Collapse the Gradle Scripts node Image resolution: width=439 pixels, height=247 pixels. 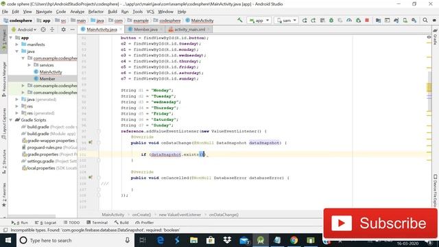[x=11, y=120]
